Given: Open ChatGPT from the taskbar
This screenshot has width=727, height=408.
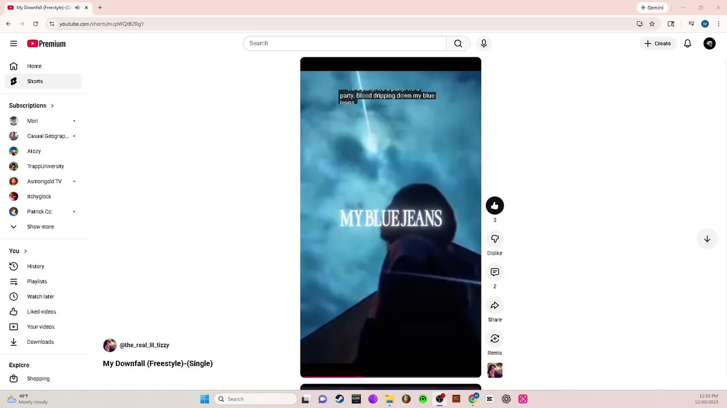Looking at the screenshot, I should pos(506,399).
